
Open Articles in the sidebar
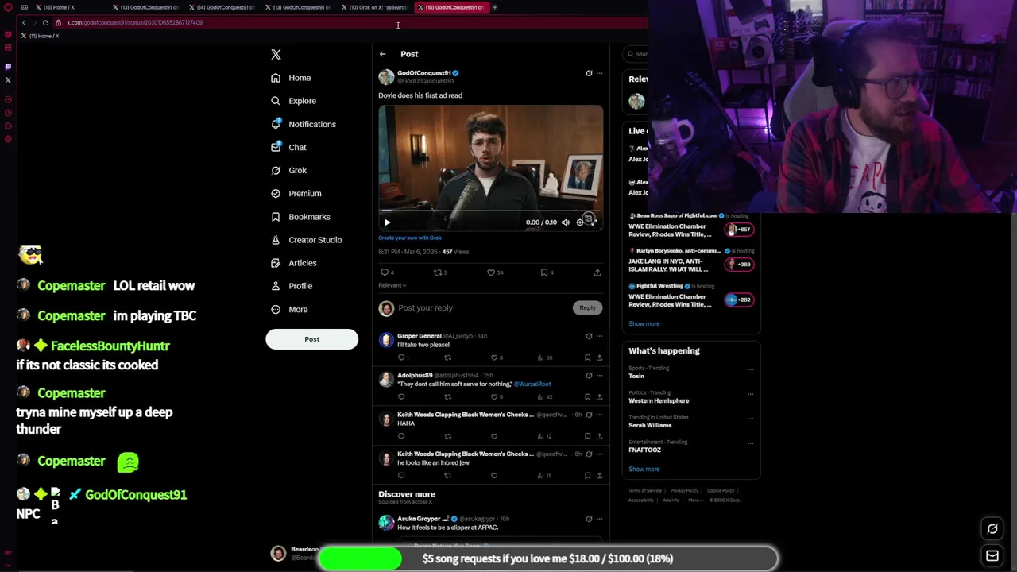293,262
